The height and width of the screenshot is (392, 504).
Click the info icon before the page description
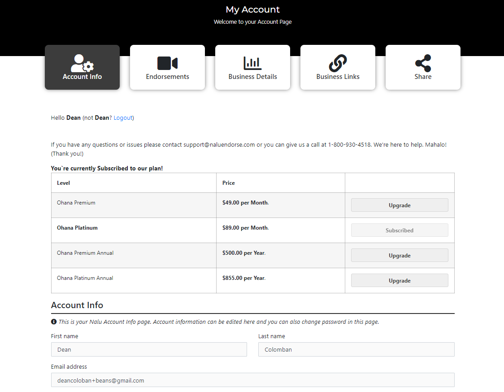[x=53, y=321]
